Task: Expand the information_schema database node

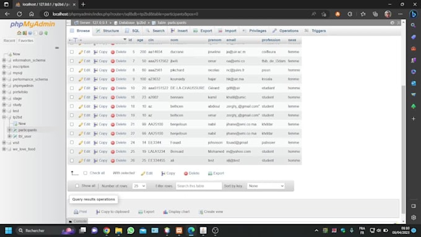Action: (4, 60)
